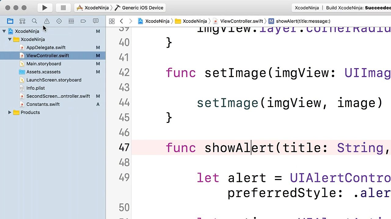The image size is (391, 219).
Task: Open Assets.xcassets catalog
Action: pos(53,72)
